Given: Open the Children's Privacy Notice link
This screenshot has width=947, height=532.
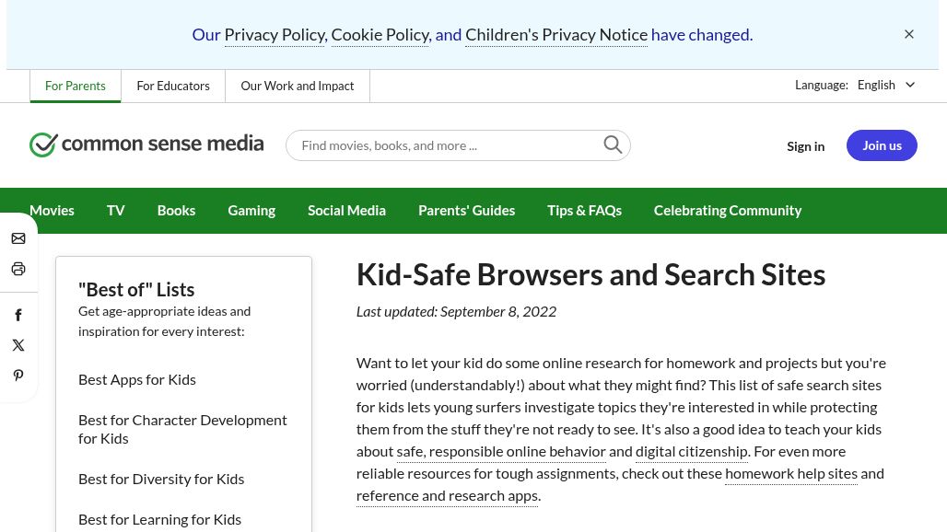Looking at the screenshot, I should [x=556, y=35].
